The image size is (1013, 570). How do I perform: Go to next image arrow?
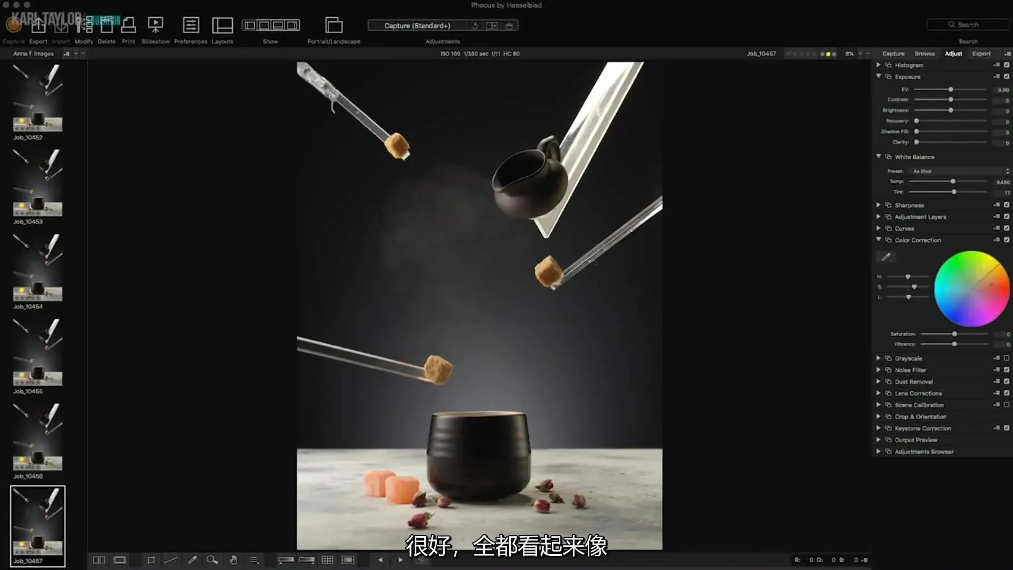(x=400, y=560)
